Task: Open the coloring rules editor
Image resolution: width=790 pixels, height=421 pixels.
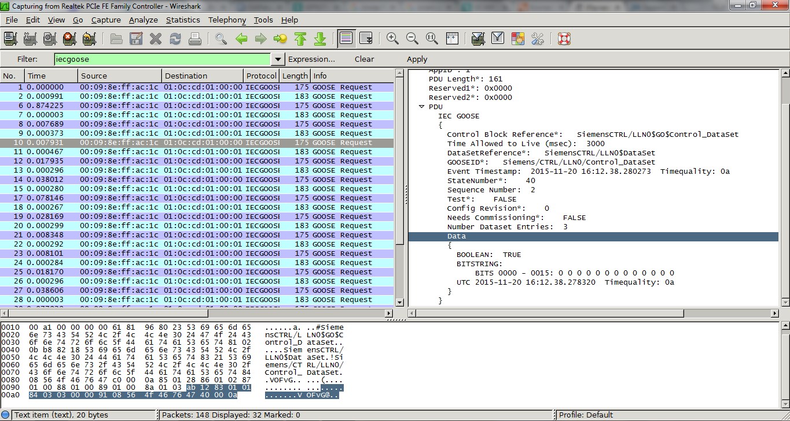Action: 517,39
